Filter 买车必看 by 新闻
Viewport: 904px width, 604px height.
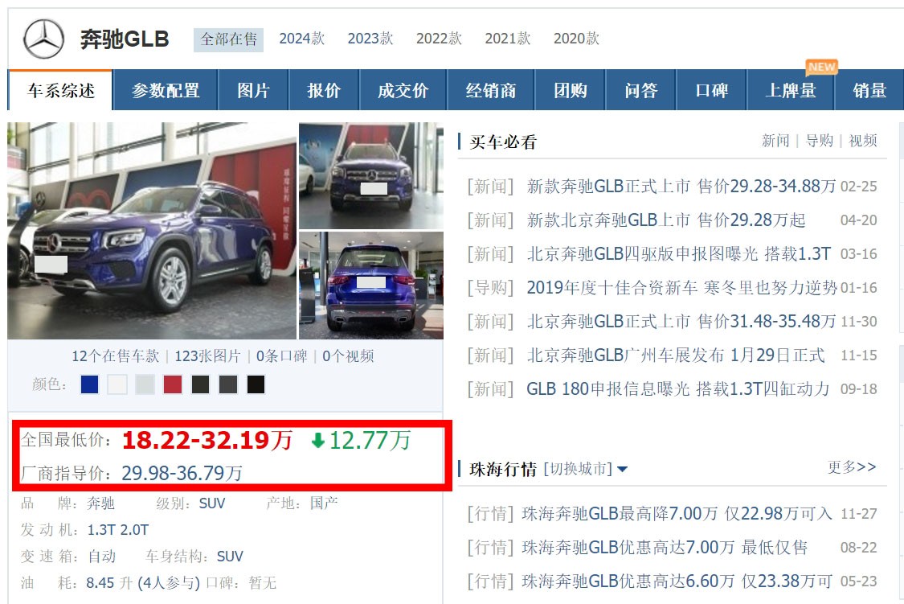[x=775, y=140]
